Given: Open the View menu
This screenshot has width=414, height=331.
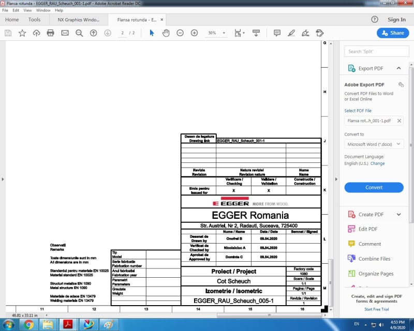Looking at the screenshot, I should coord(27,10).
